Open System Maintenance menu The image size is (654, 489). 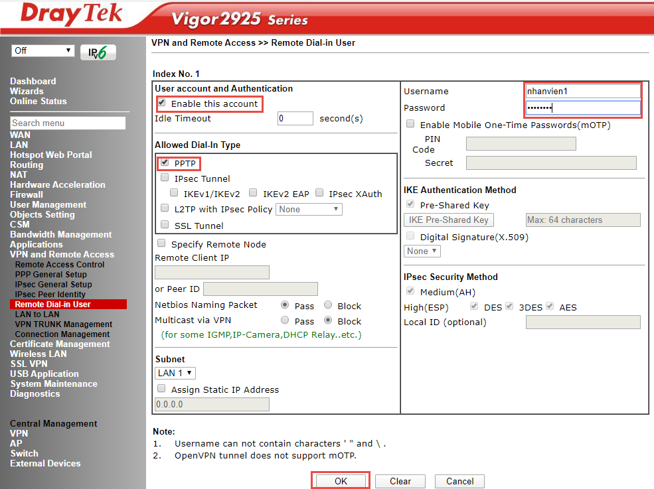coord(54,384)
